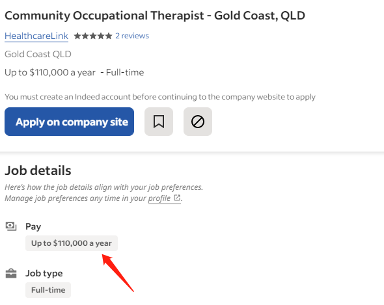Apply on company site
Viewport: 384px width, 305px height.
coord(69,122)
